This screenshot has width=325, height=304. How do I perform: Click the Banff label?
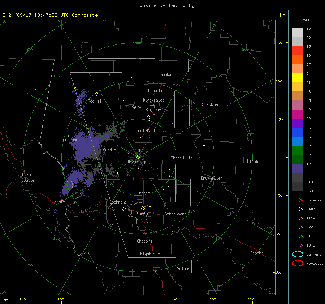[60, 201]
